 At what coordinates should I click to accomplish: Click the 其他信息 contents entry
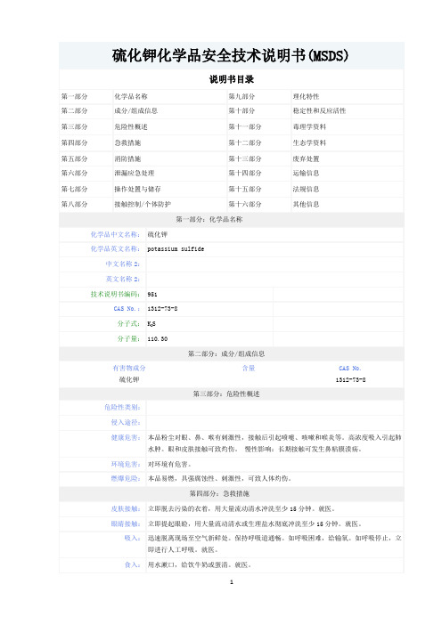tap(306, 204)
